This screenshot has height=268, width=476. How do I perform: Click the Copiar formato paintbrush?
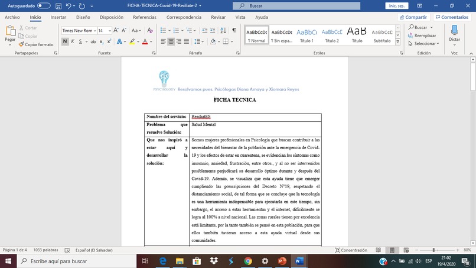[36, 44]
